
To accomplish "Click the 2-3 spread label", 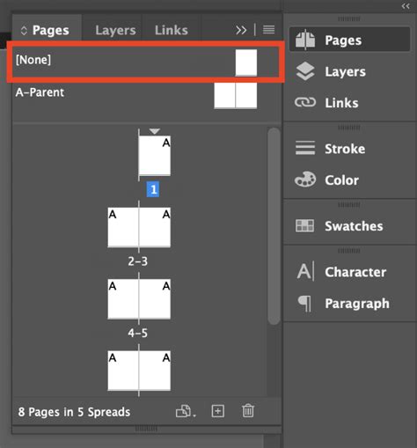I will [138, 261].
